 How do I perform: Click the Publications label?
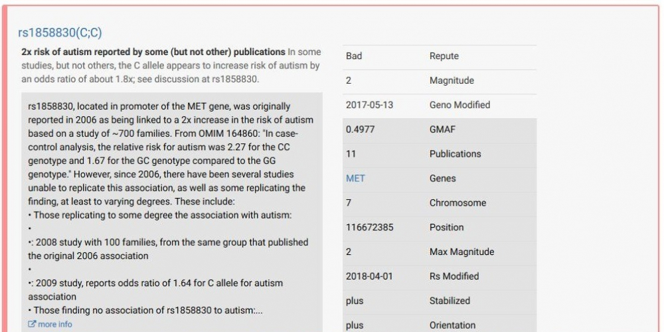pos(455,154)
